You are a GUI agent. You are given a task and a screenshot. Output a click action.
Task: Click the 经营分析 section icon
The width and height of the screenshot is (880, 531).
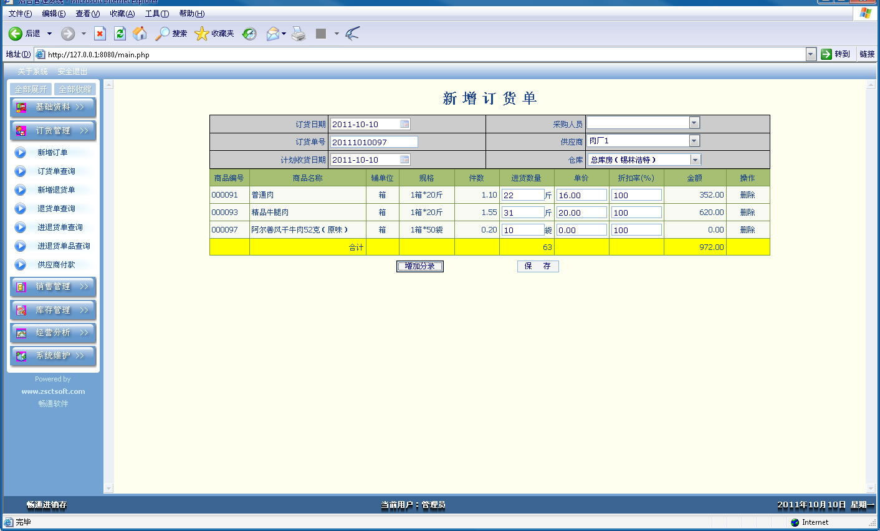point(21,333)
